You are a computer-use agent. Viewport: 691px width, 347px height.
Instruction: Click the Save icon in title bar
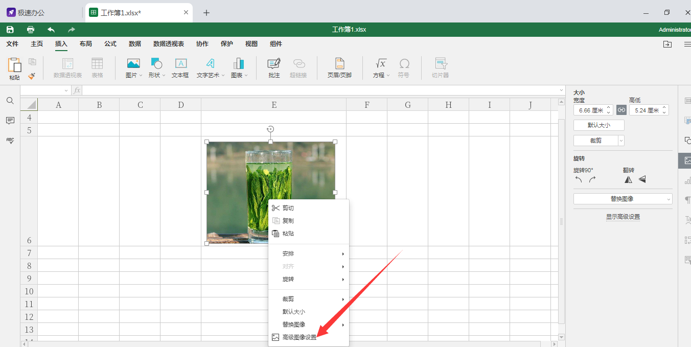click(10, 30)
